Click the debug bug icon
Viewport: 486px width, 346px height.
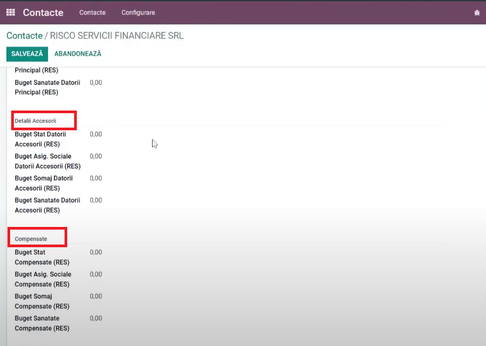[x=477, y=13]
